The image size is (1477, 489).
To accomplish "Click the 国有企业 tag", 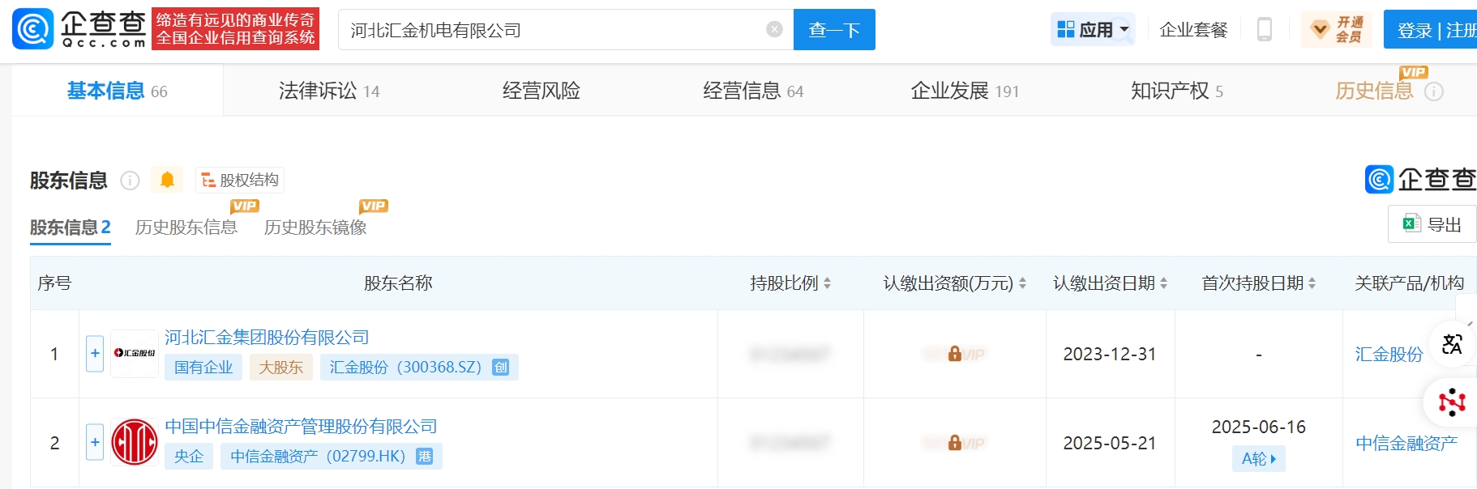I will 203,368.
